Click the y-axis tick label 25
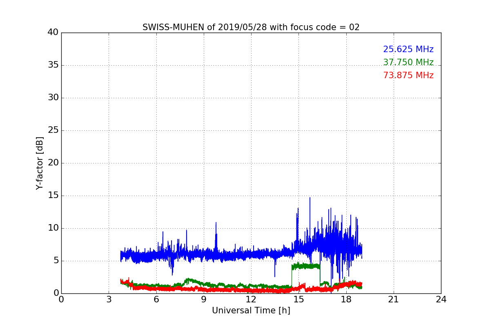Screen dimensions: 490x326 [x=53, y=130]
